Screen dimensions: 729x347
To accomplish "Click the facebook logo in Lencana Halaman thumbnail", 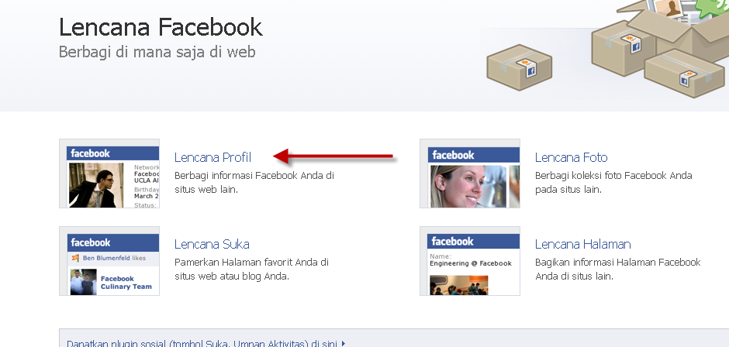I will 452,242.
